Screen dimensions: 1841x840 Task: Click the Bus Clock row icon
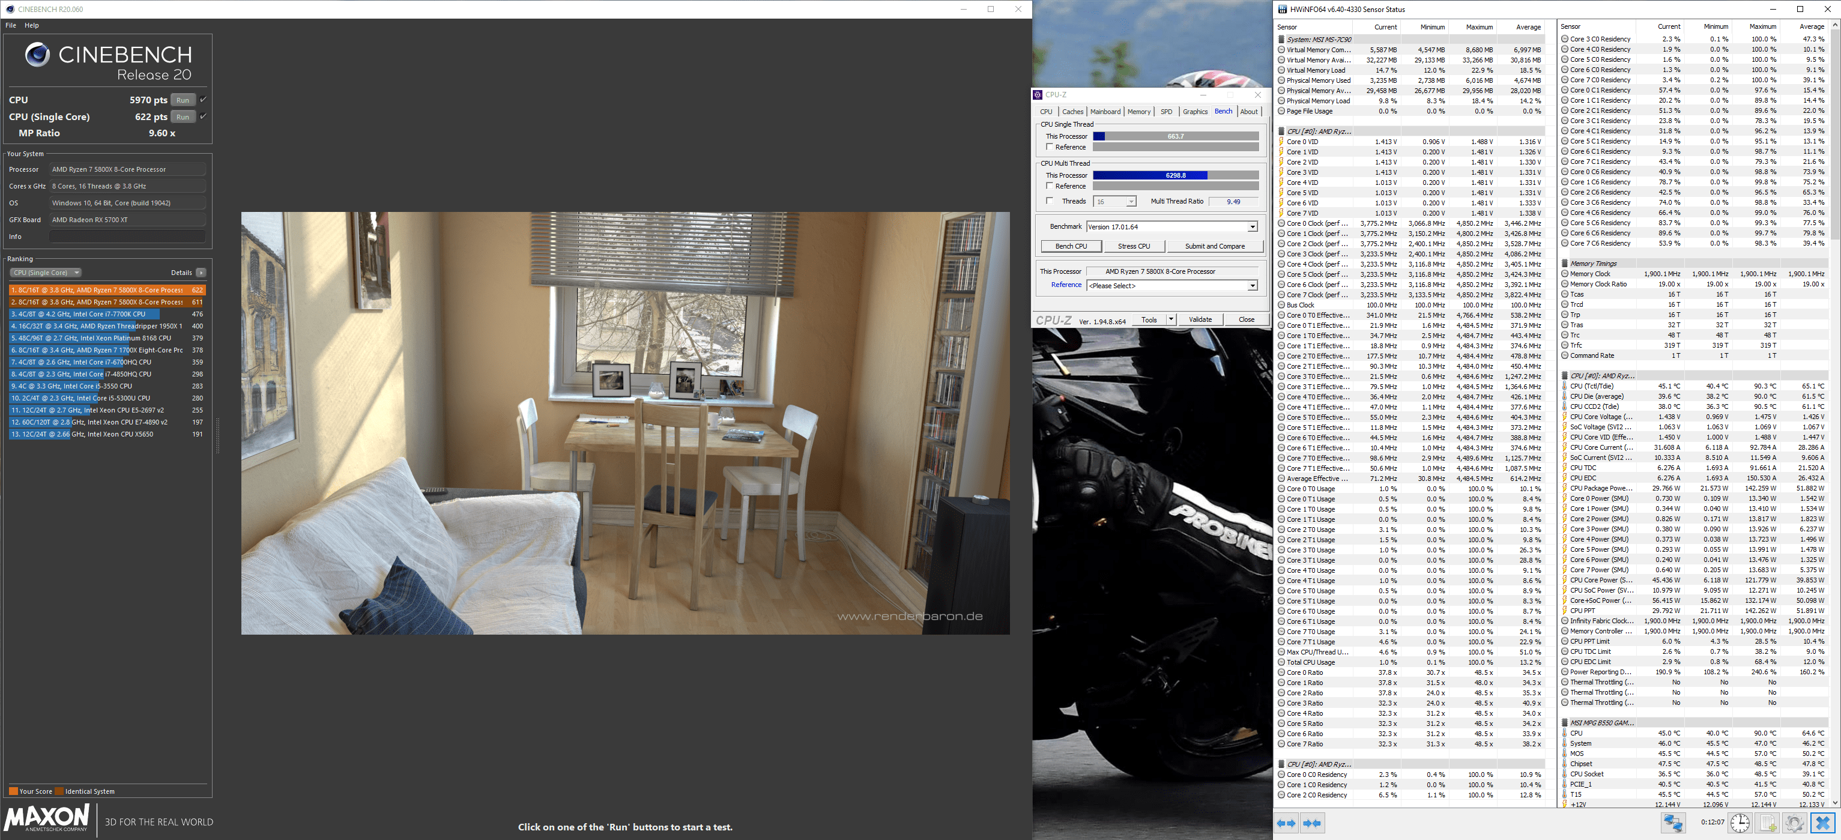click(1281, 305)
